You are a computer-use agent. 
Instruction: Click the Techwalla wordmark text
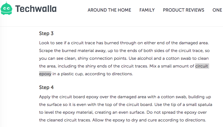(36, 9)
